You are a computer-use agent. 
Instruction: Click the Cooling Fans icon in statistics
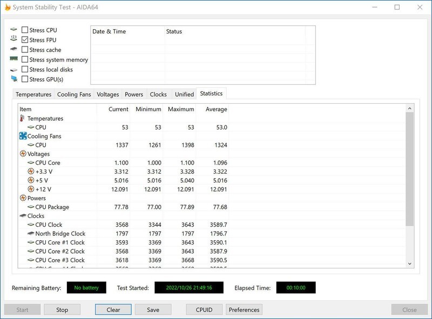(22, 135)
